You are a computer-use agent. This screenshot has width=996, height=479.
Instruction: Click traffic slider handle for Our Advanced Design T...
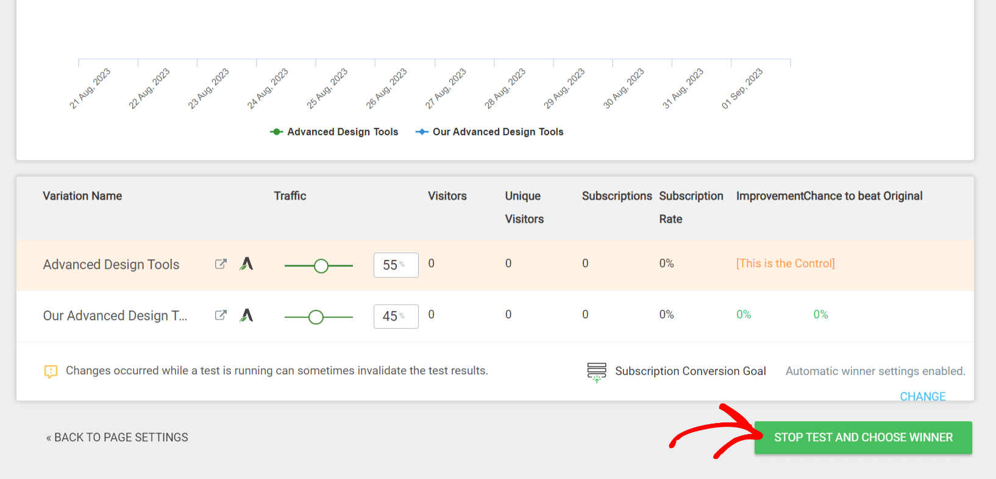[316, 317]
